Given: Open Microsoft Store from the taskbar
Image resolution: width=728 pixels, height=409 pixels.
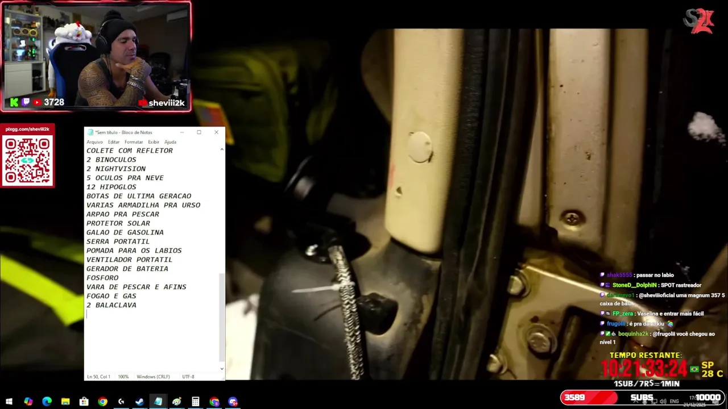Looking at the screenshot, I should [x=84, y=402].
